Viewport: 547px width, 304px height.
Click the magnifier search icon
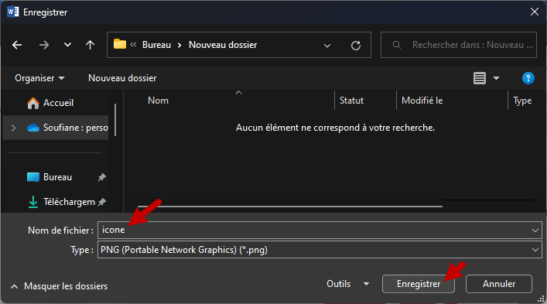click(x=397, y=45)
